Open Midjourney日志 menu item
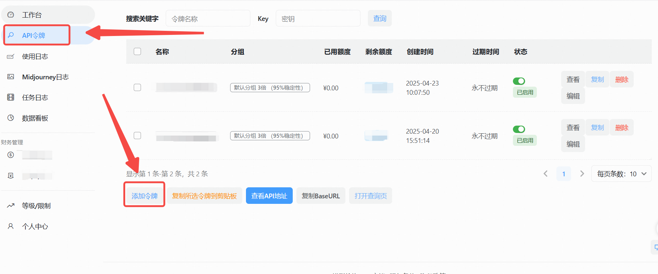The image size is (658, 274). tap(48, 77)
